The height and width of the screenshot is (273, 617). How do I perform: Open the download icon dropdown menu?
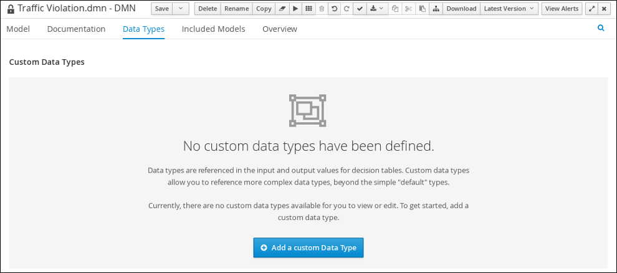(x=377, y=9)
